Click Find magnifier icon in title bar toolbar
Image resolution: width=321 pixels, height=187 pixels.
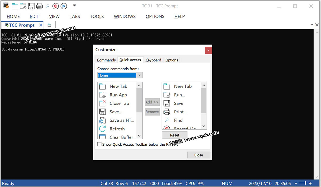point(48,6)
